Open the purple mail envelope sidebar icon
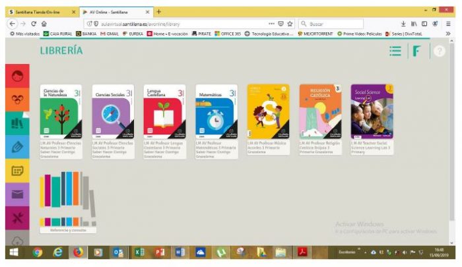This screenshot has height=267, width=462. 17,194
